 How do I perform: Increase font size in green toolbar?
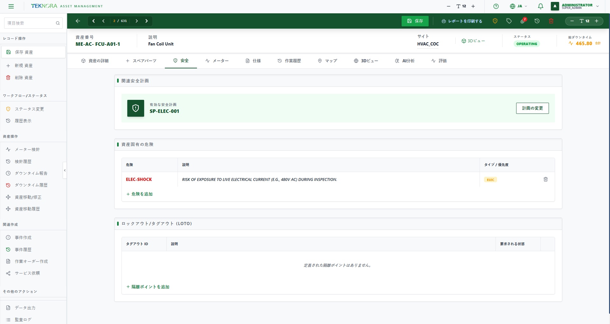click(597, 21)
